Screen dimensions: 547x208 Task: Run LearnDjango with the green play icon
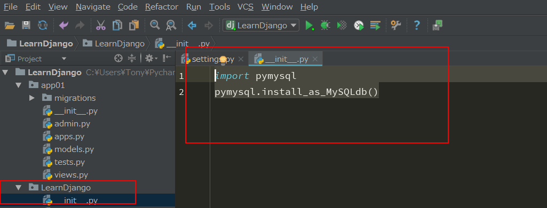click(310, 25)
